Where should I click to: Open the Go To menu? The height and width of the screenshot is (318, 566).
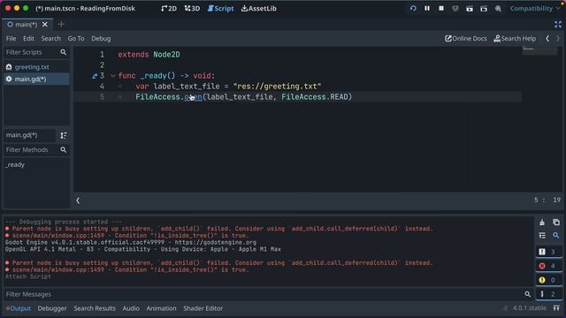(x=76, y=38)
